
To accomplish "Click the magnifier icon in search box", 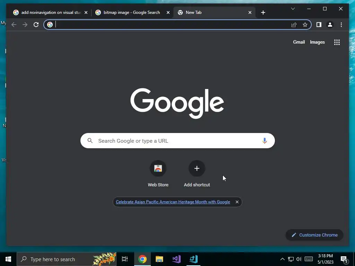I will tap(90, 141).
